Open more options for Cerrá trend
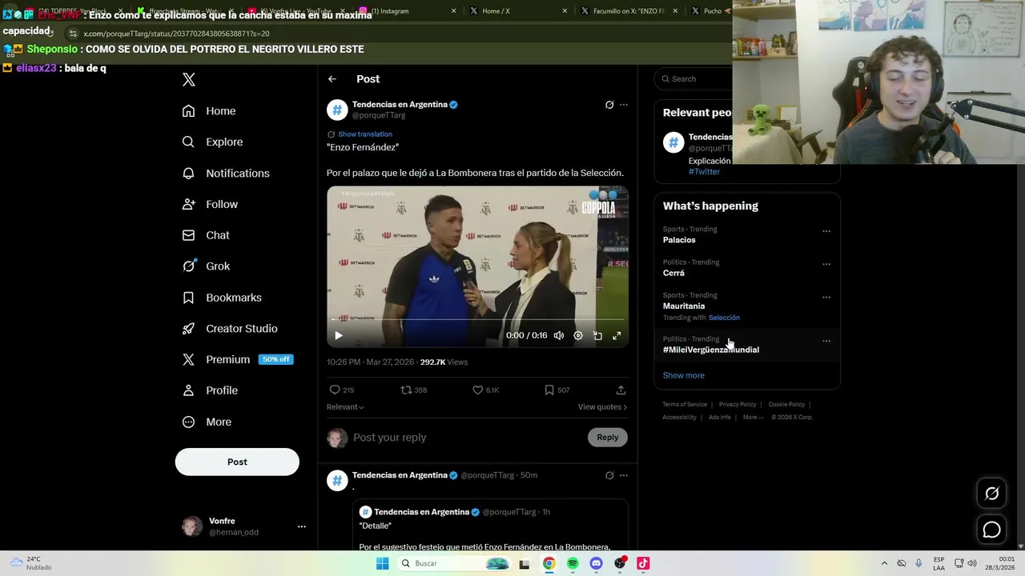1025x576 pixels. 826,264
